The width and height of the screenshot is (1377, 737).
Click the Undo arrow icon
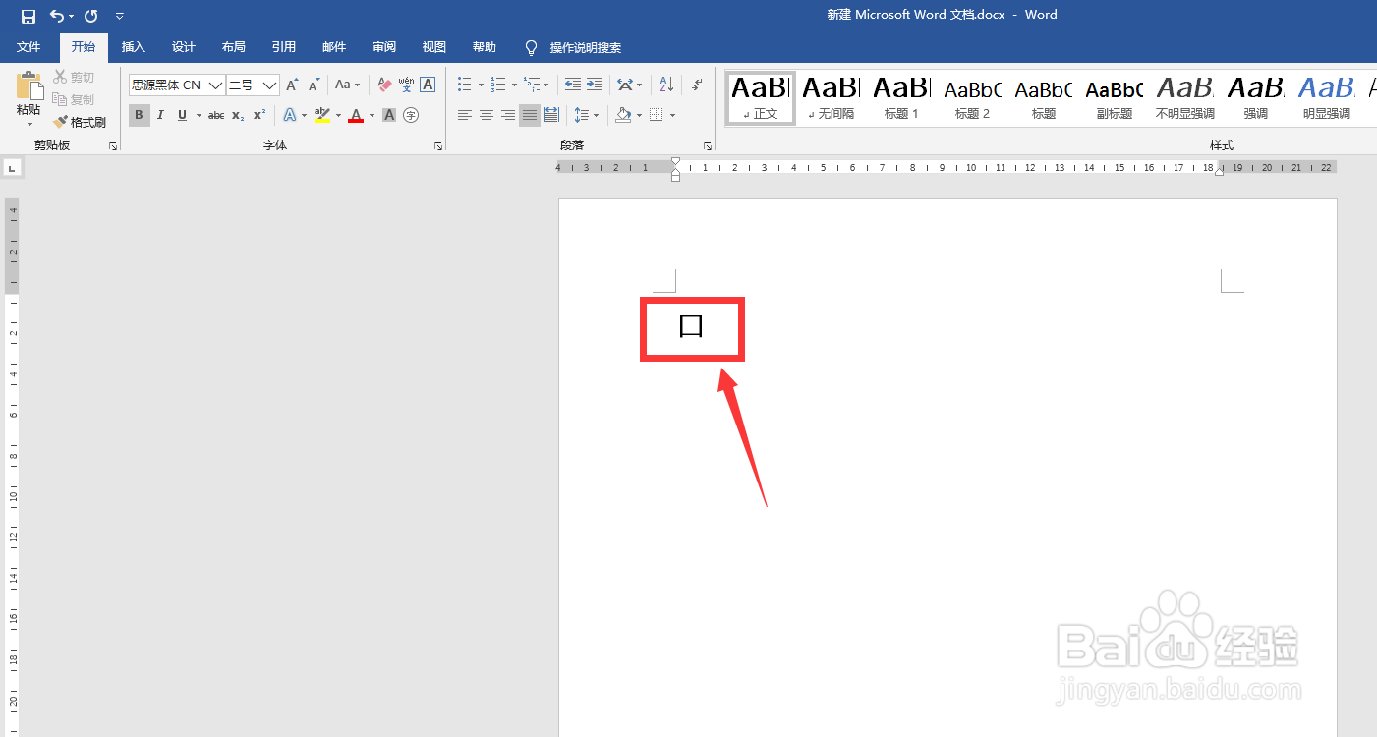[58, 16]
